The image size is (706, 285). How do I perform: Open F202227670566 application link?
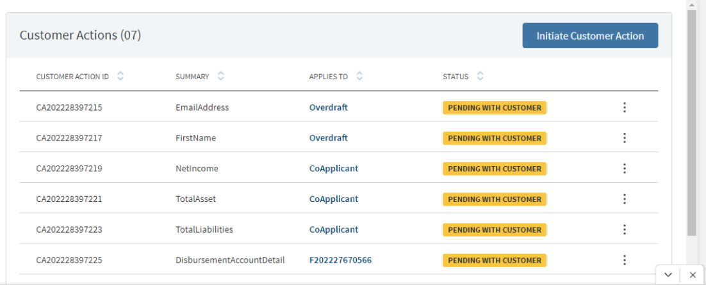point(340,260)
